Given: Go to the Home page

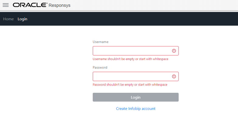Looking at the screenshot, I should point(8,19).
